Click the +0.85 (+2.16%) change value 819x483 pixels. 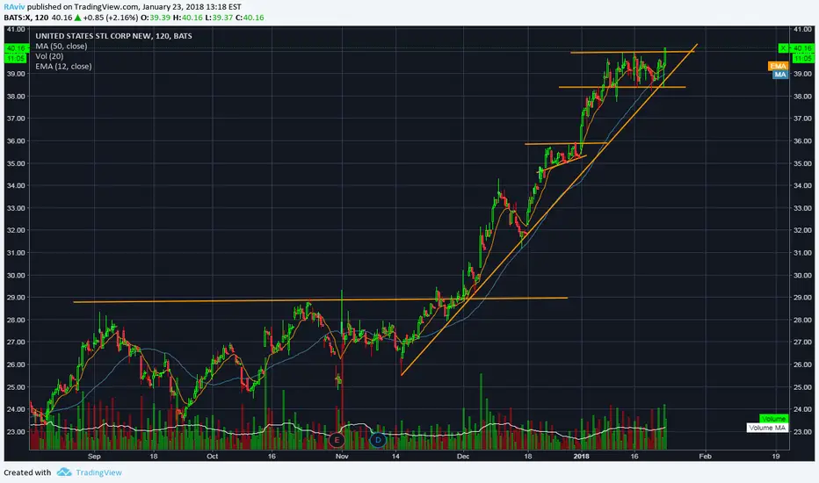(110, 18)
